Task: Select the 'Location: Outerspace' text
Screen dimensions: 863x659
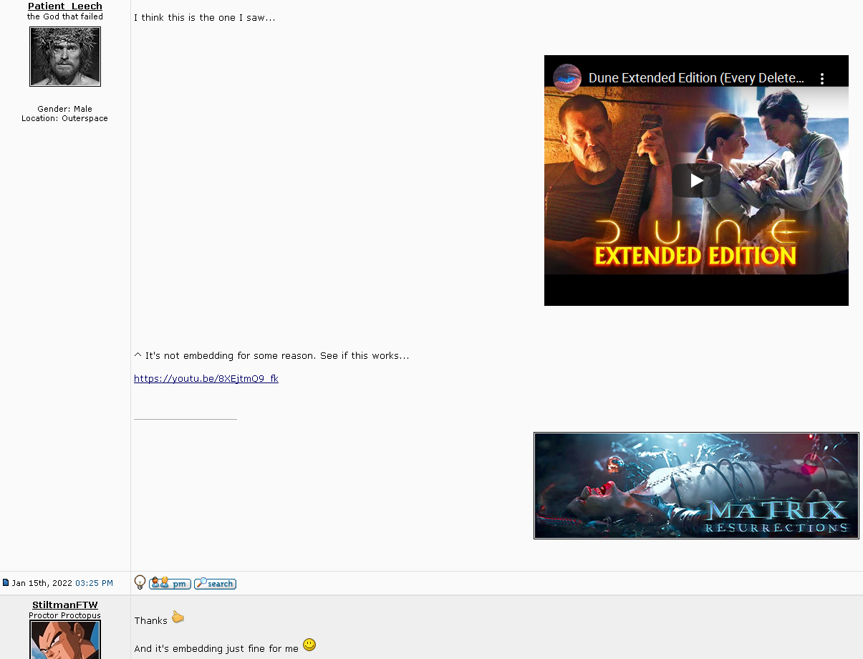Action: [65, 118]
